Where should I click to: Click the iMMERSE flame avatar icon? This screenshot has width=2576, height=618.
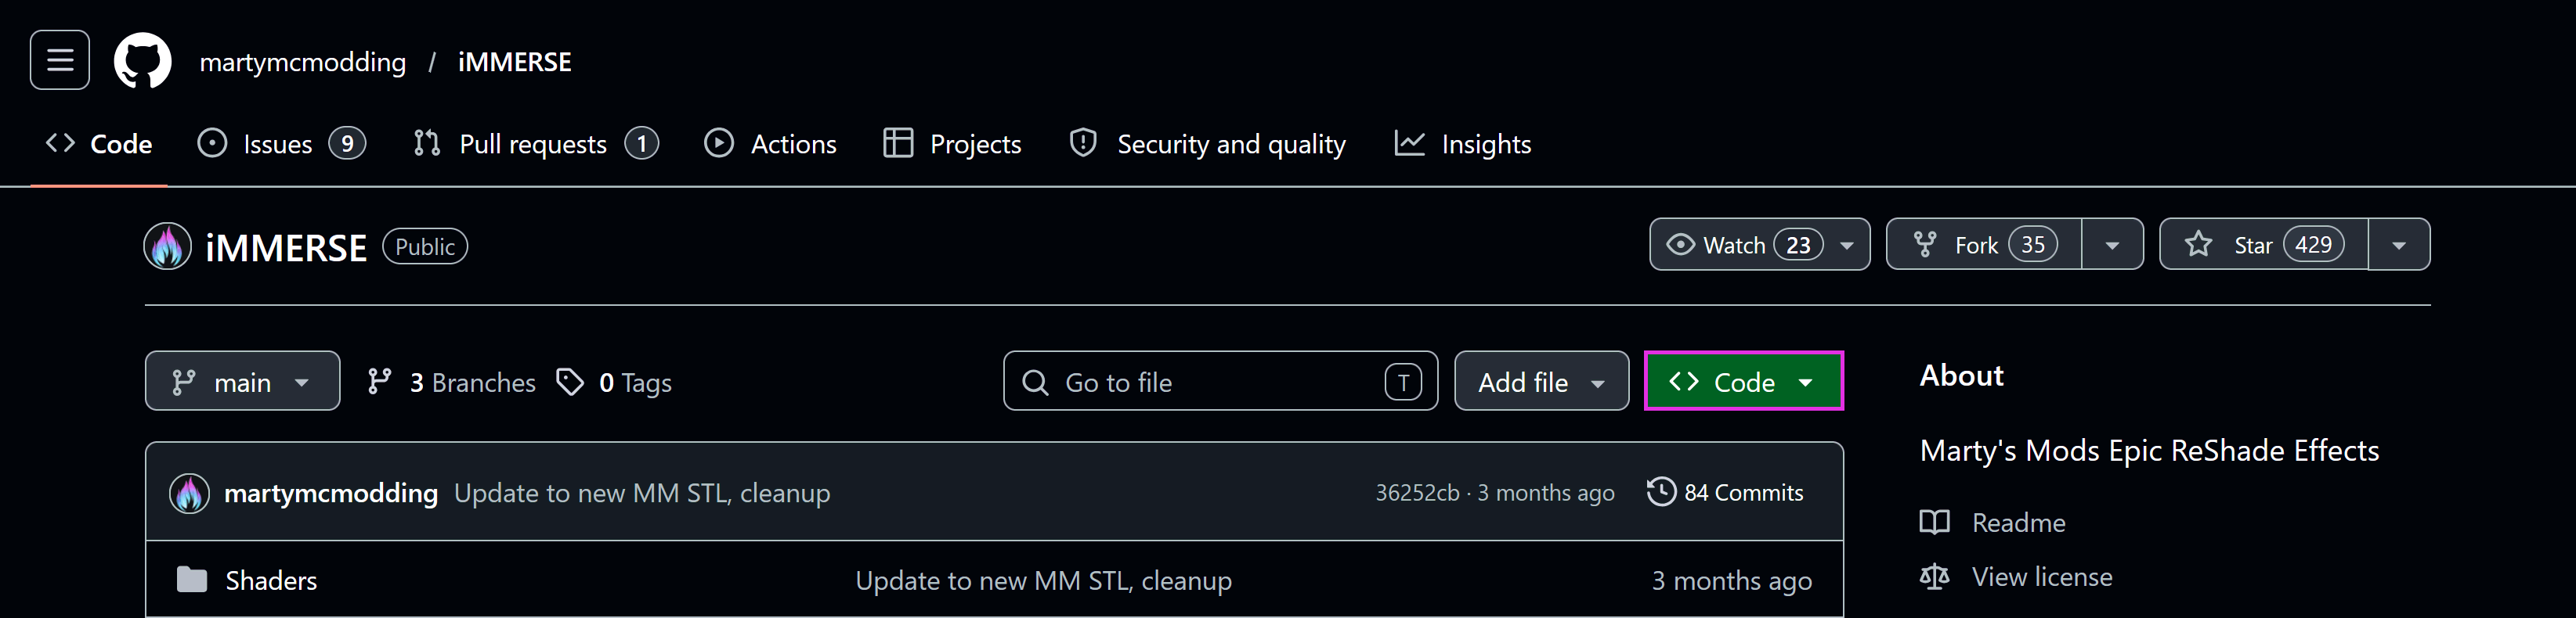coord(168,246)
